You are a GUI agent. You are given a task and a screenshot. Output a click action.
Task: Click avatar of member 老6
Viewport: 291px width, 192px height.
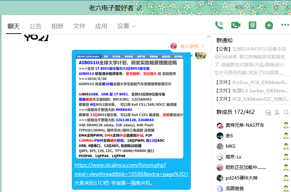220,136
